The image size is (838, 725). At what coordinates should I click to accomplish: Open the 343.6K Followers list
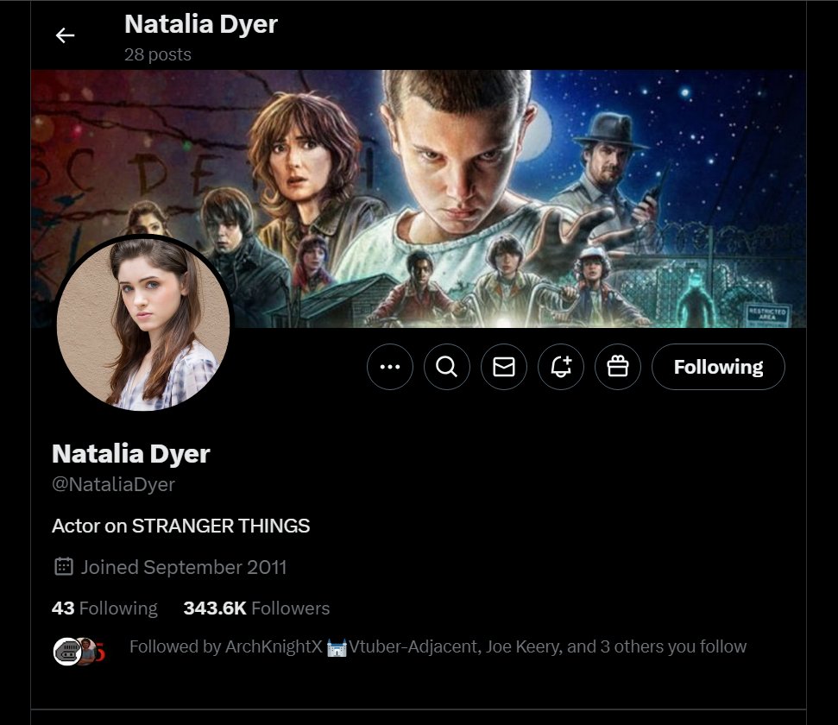coord(256,608)
